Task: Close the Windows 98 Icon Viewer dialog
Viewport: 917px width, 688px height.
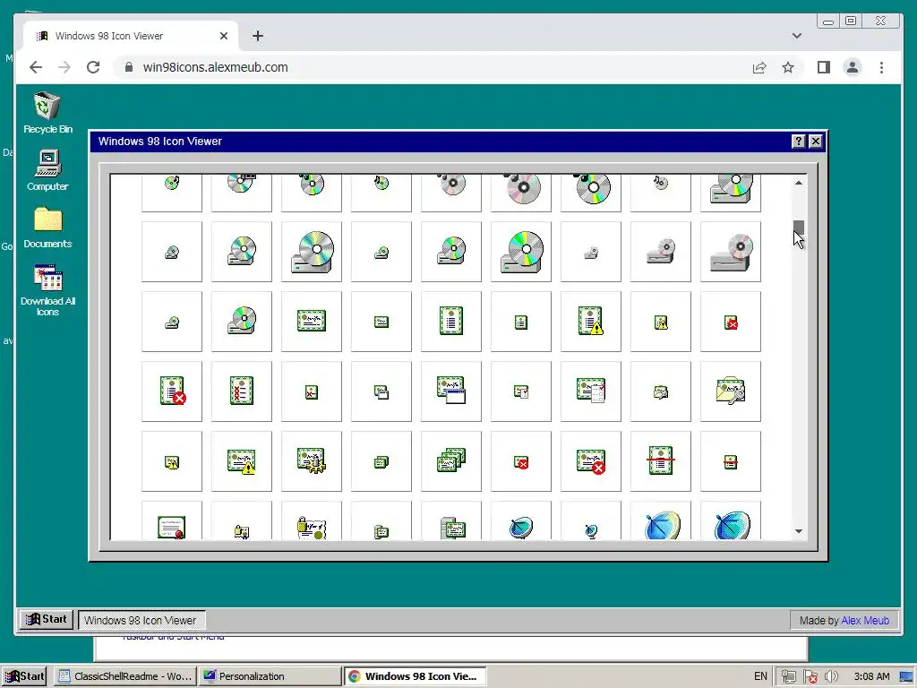Action: click(815, 141)
